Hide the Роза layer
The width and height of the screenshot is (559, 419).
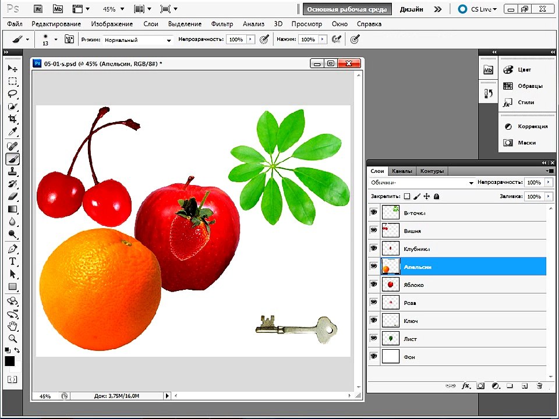[x=374, y=302]
